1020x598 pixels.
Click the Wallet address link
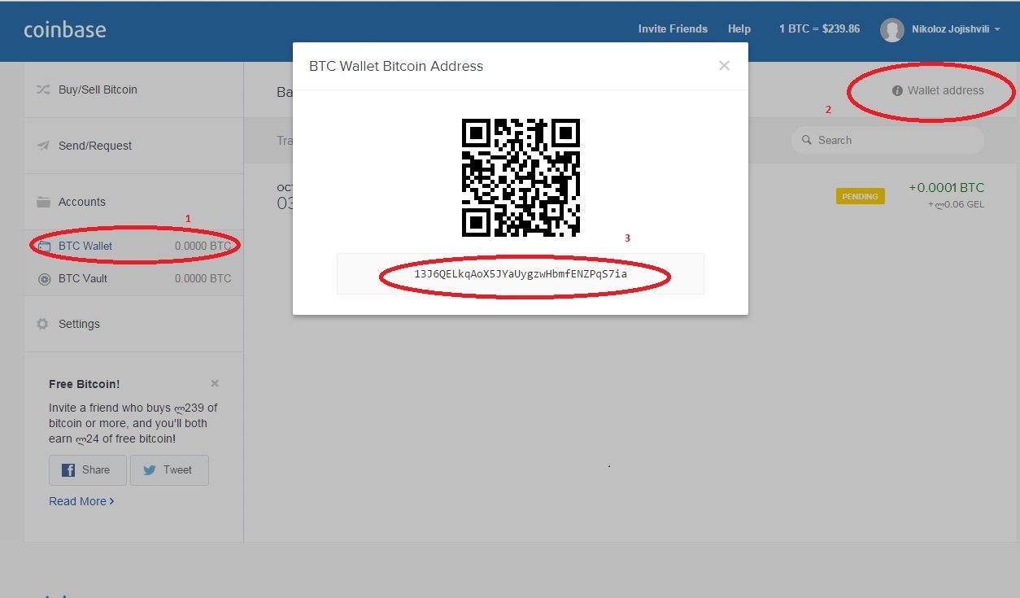pos(945,90)
